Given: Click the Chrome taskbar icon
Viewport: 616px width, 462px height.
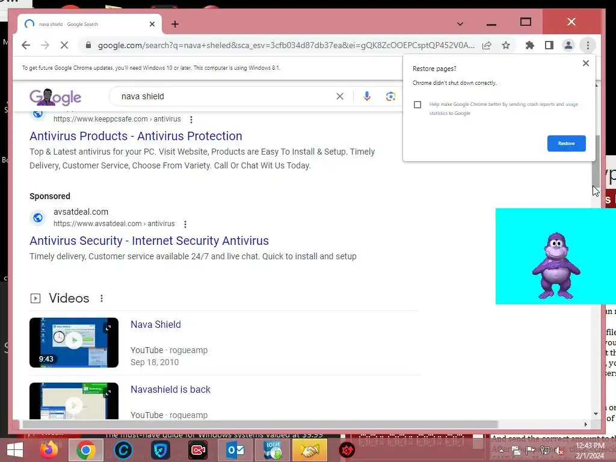Looking at the screenshot, I should 85,450.
